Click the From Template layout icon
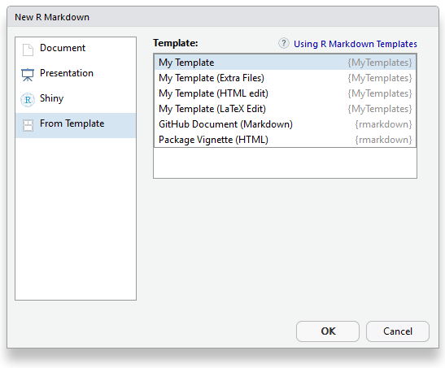The image size is (445, 368). (28, 125)
